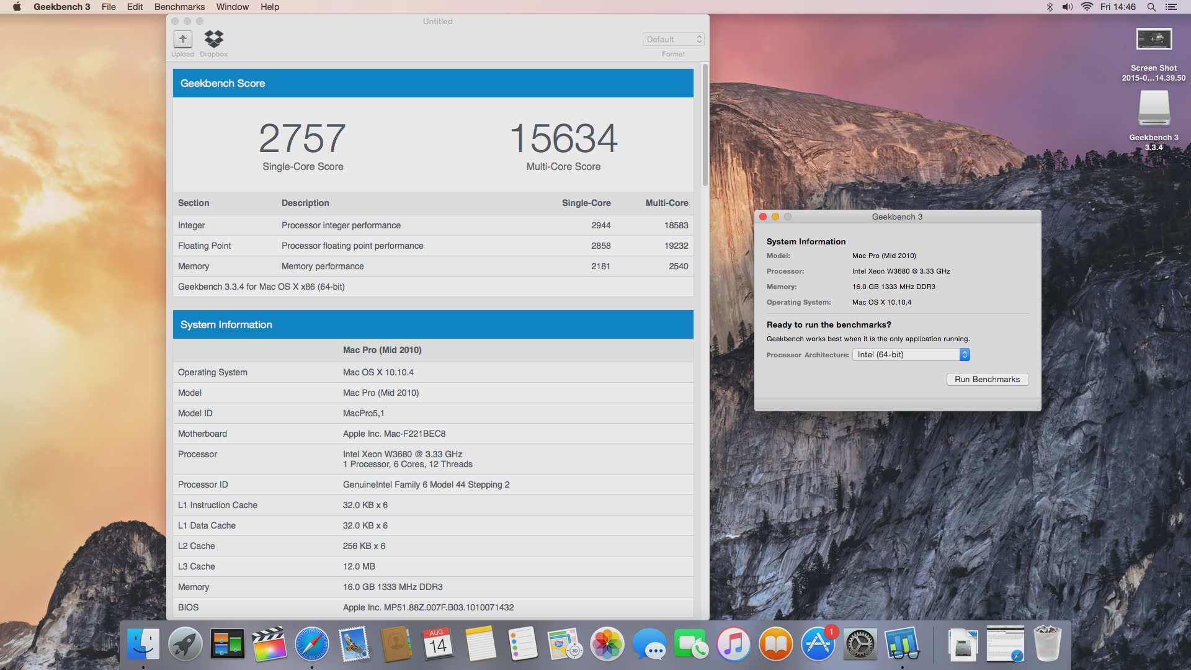The height and width of the screenshot is (670, 1191).
Task: Open Reminders from the Dock
Action: (522, 644)
